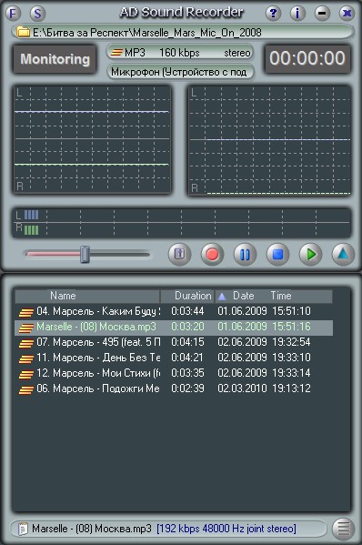Close the AD Sound Recorder window

click(347, 14)
